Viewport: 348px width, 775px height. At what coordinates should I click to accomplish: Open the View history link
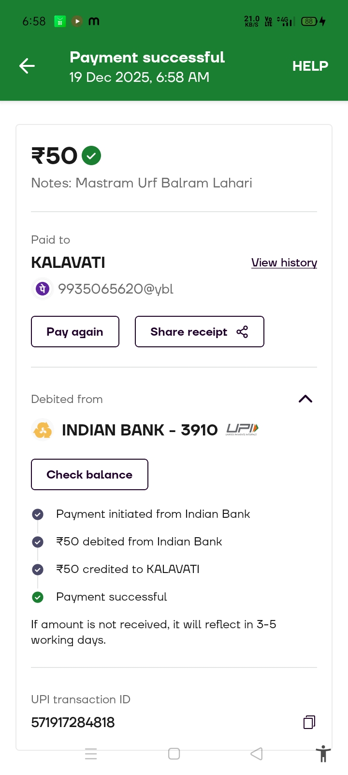click(284, 263)
